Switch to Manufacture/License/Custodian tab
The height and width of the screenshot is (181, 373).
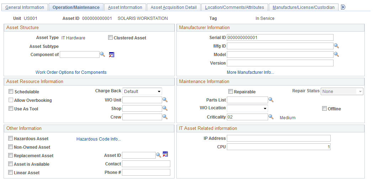304,7
